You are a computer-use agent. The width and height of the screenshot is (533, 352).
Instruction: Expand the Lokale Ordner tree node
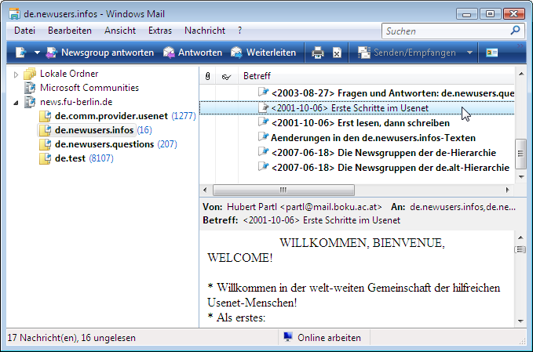pos(16,74)
